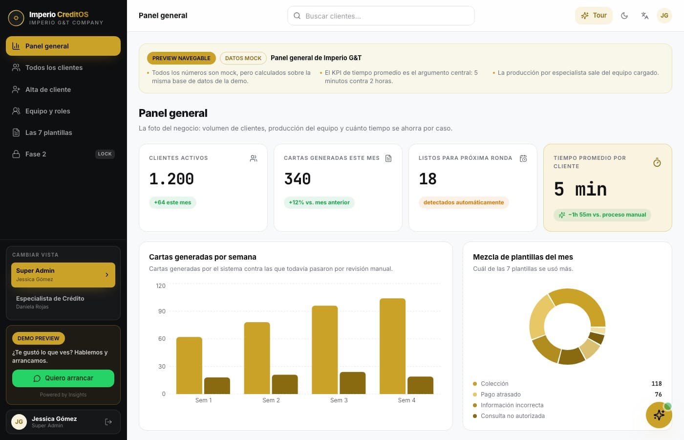
Task: Switch view to Especialista de Crédito
Action: [x=63, y=303]
